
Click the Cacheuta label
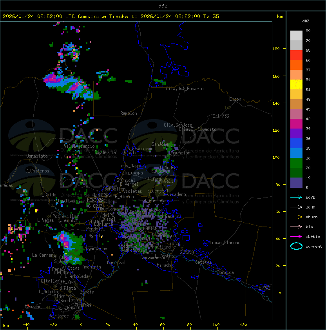tap(67, 221)
